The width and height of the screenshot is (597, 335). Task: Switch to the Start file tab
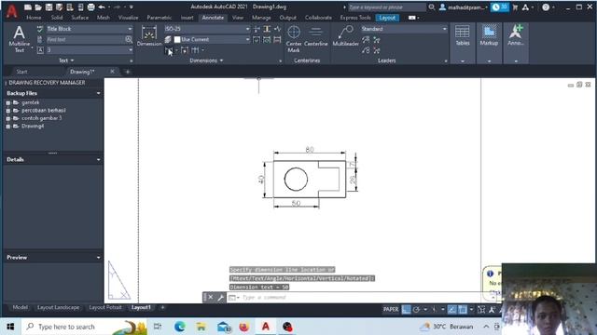pos(21,72)
